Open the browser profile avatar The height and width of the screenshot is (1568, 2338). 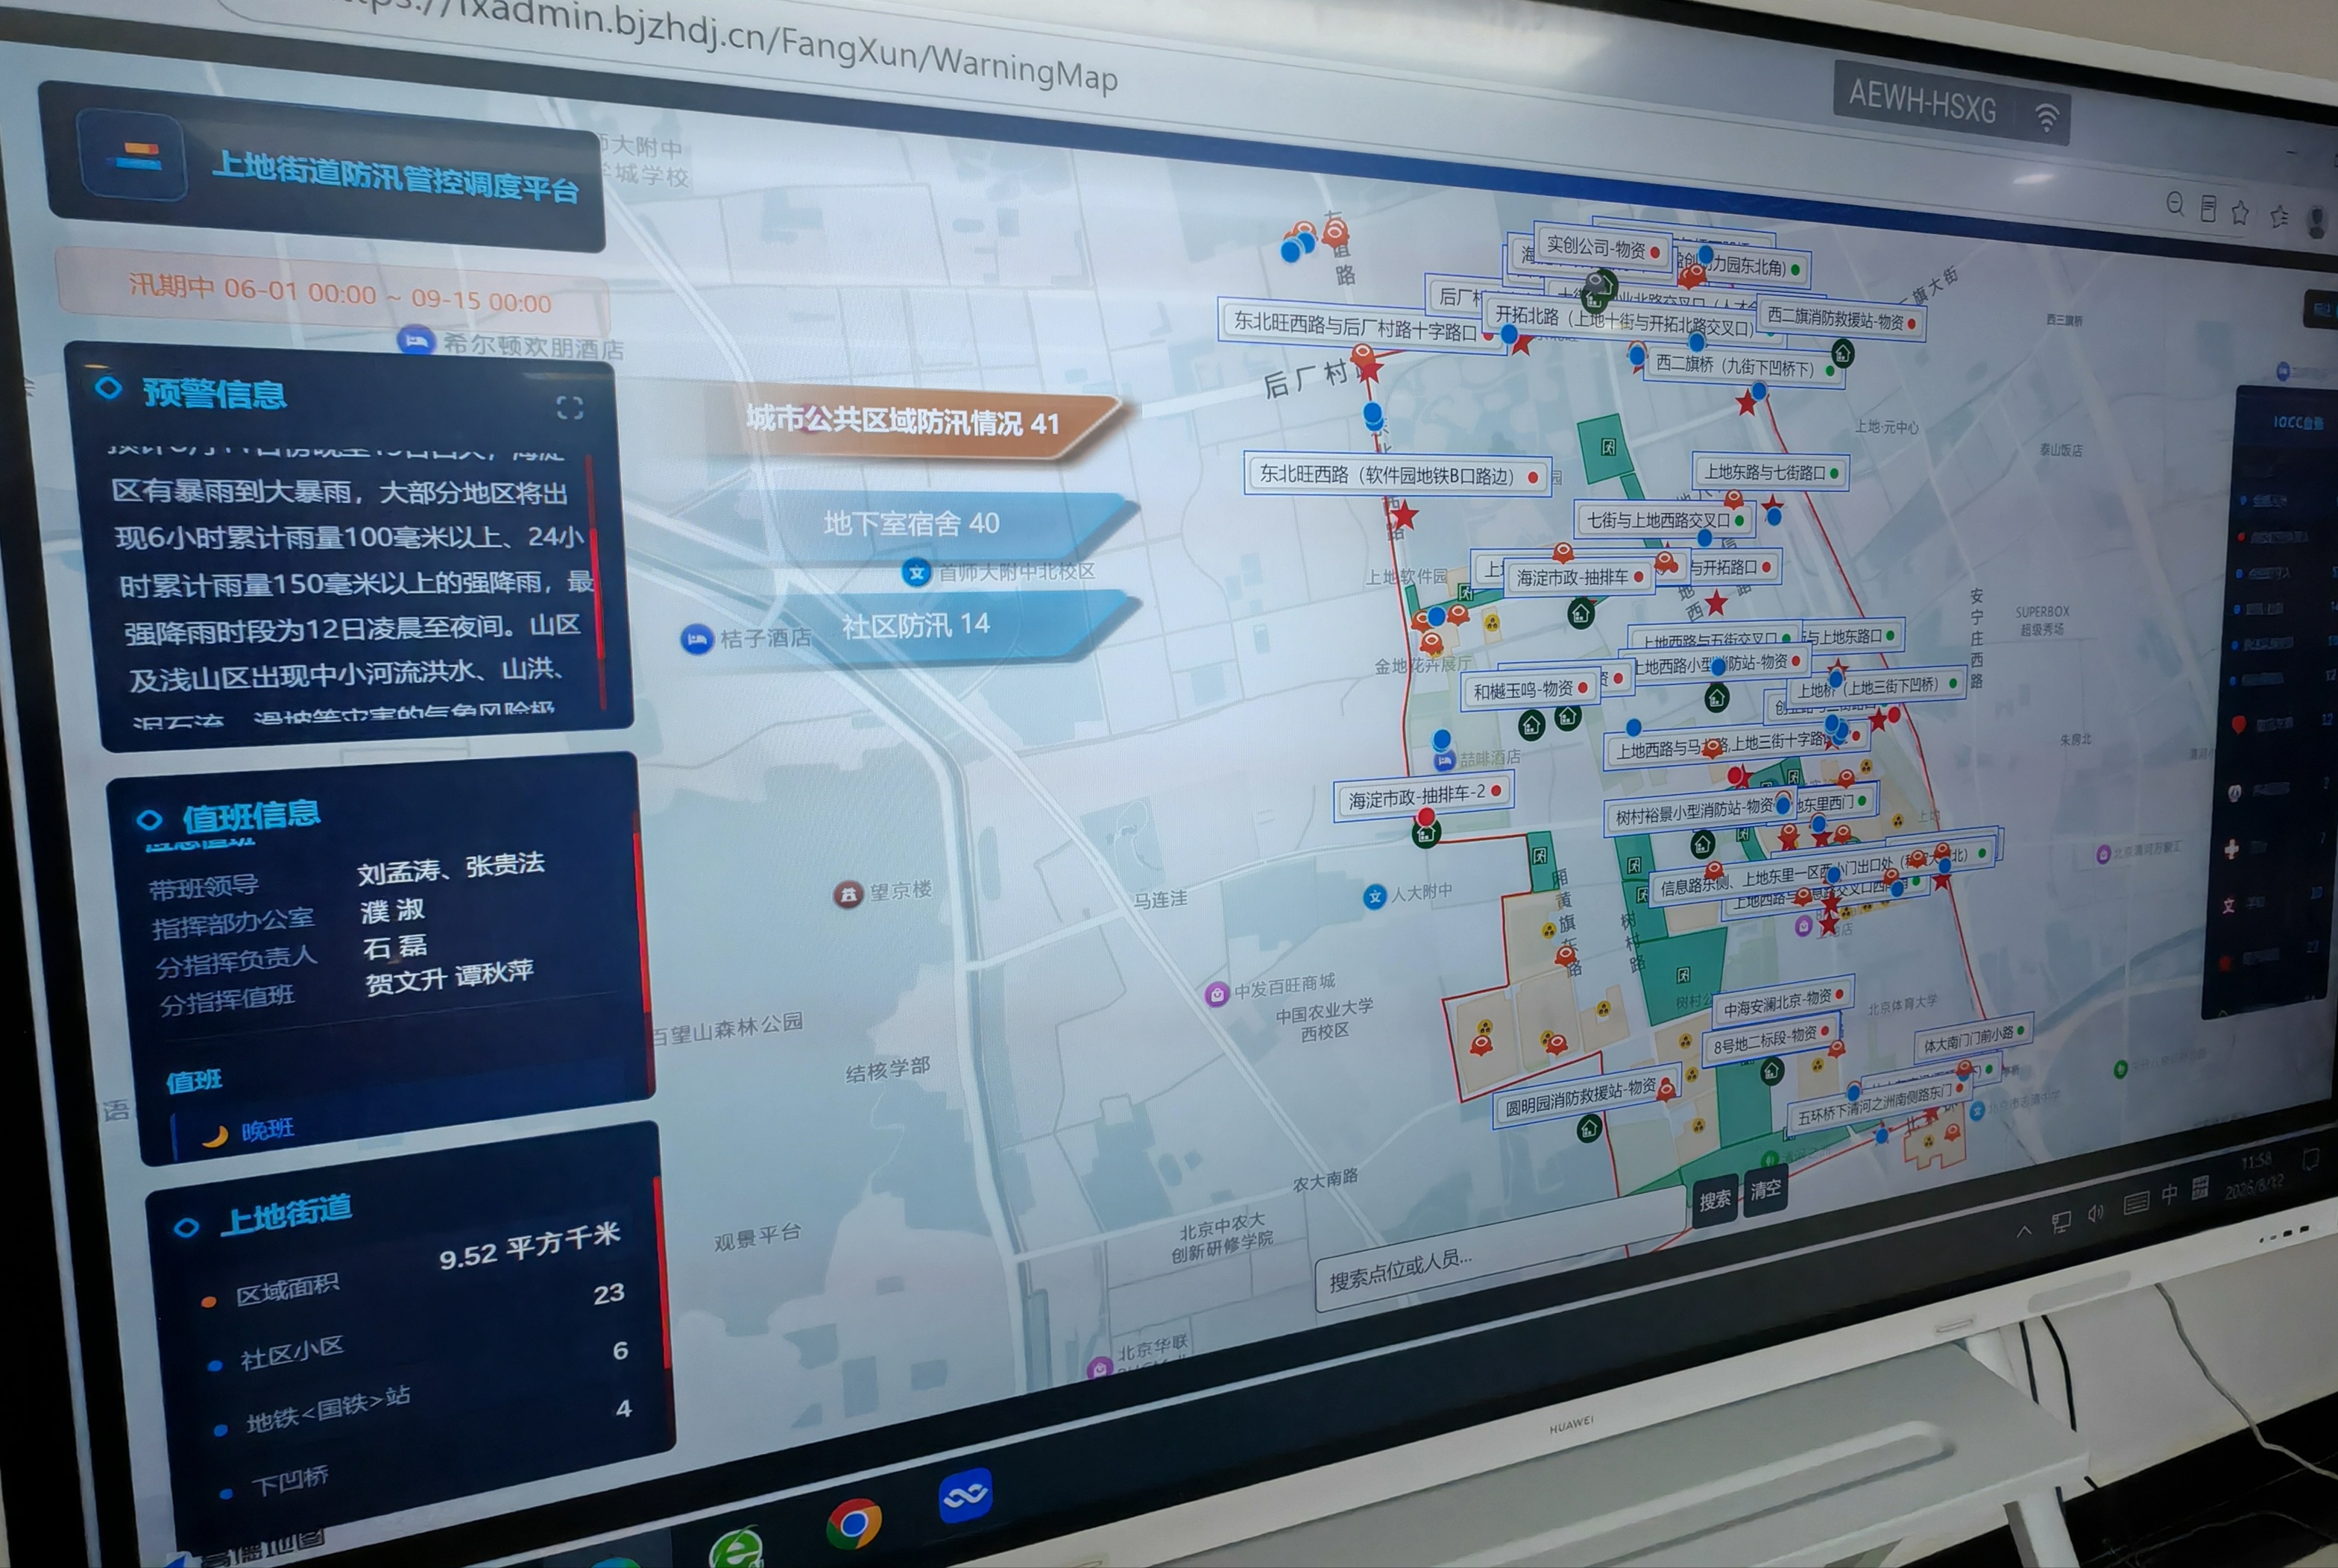[x=2316, y=221]
